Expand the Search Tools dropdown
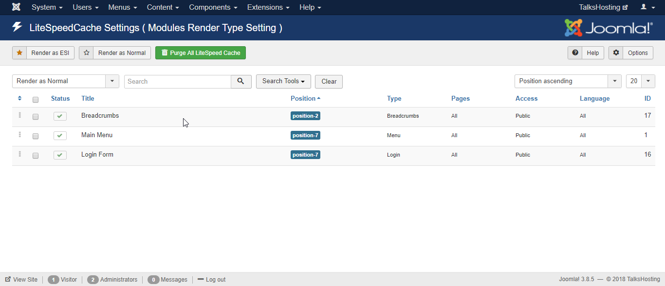This screenshot has width=665, height=286. 283,81
